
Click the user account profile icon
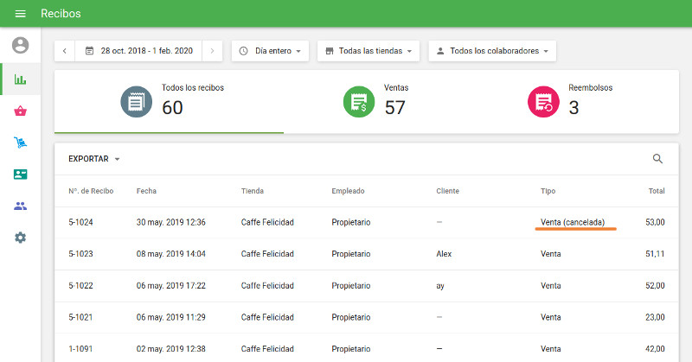coord(21,46)
